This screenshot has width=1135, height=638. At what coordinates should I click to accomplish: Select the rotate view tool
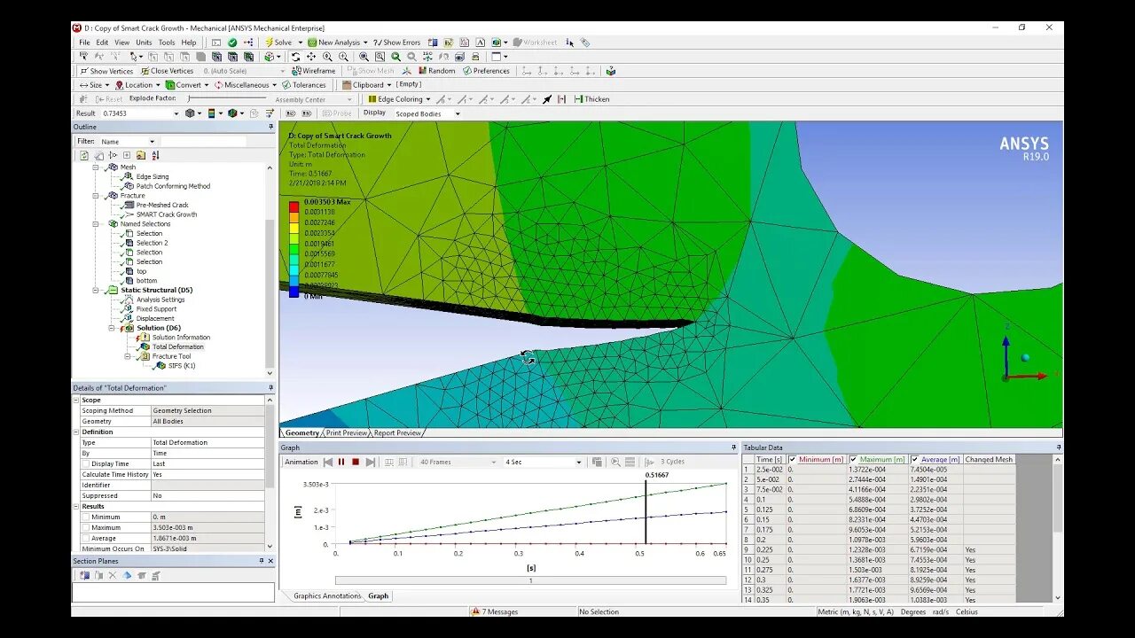[295, 57]
